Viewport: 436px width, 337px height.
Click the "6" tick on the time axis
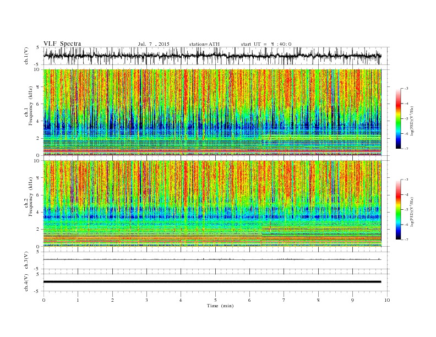pos(249,300)
